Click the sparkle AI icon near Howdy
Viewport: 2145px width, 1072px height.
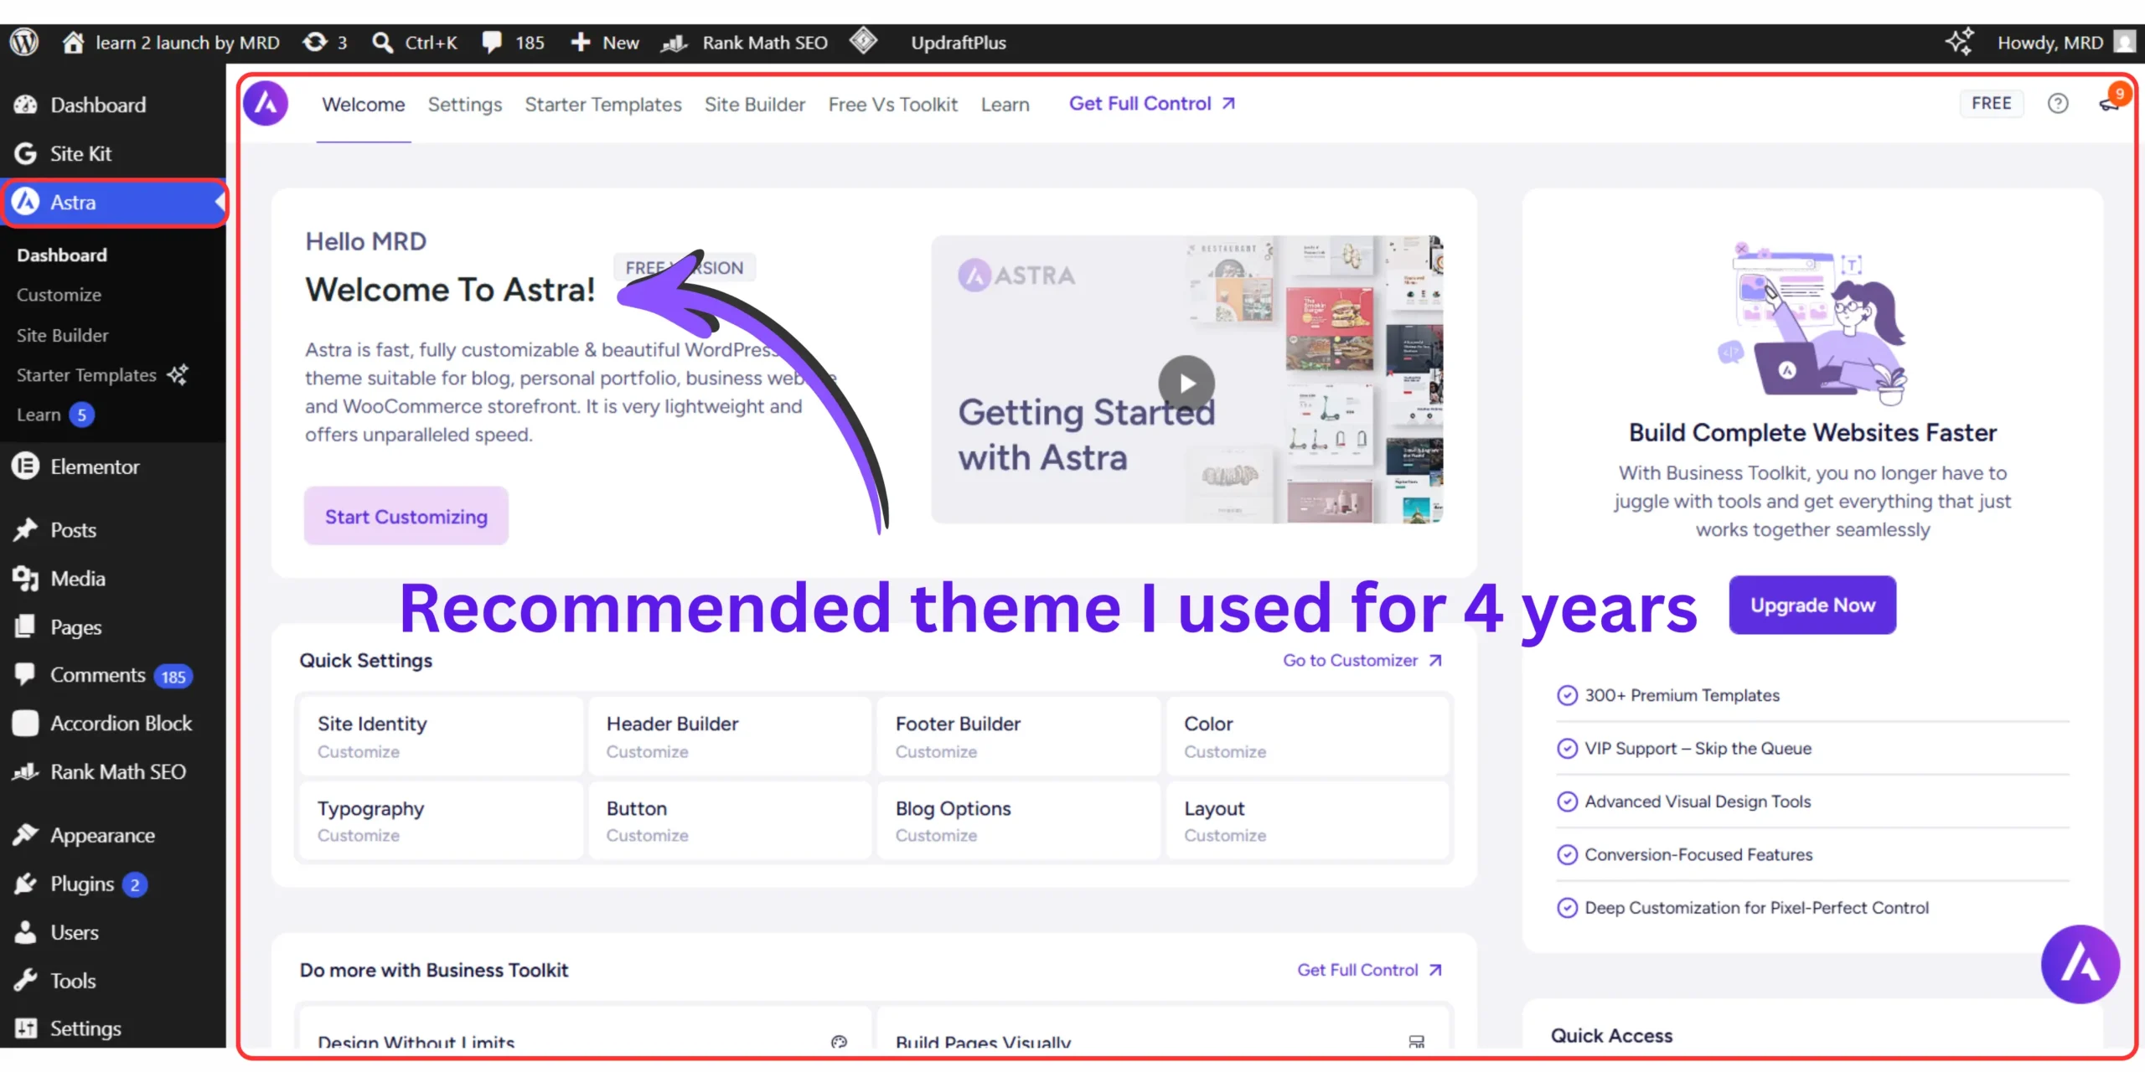1959,42
